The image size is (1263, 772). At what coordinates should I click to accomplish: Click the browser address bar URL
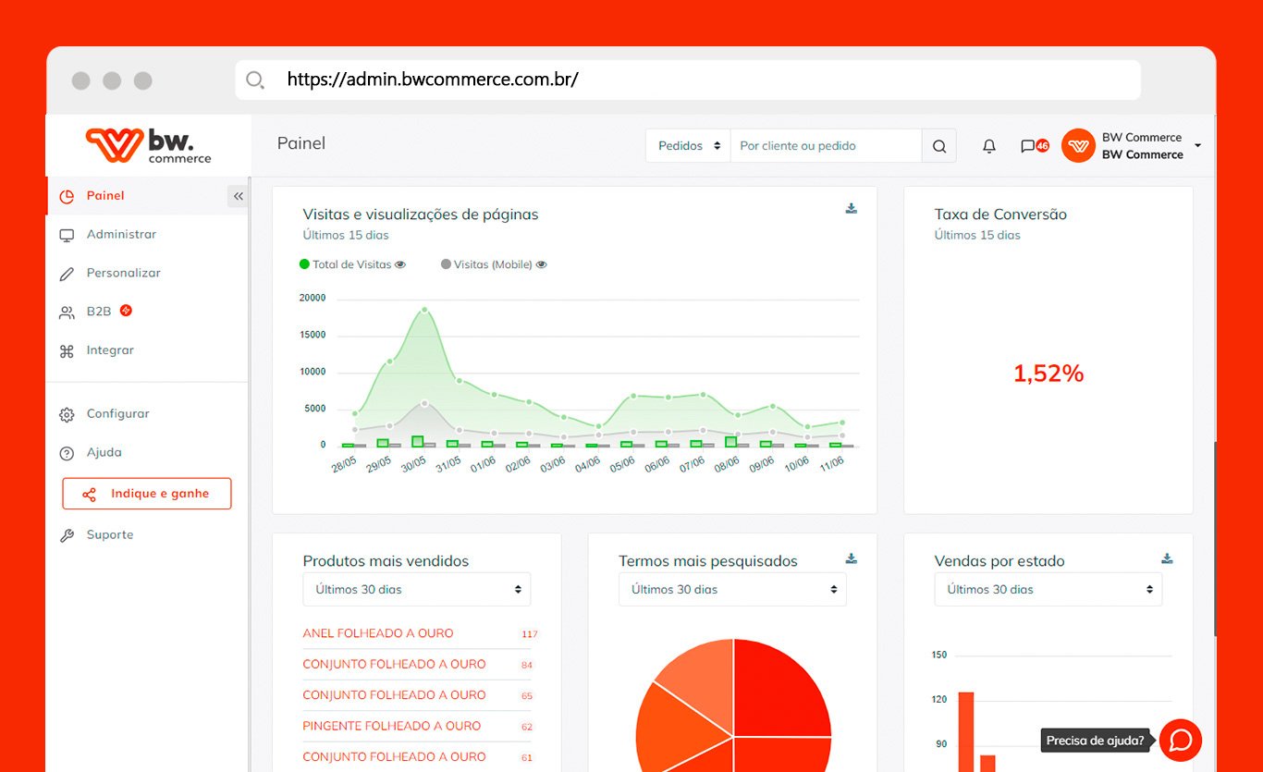[x=433, y=80]
